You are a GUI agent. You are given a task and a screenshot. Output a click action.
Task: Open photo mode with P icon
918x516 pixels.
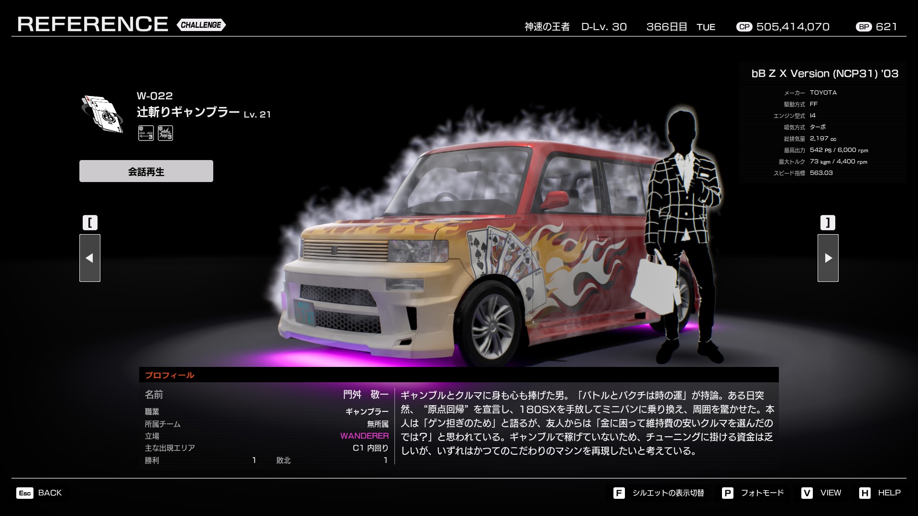click(727, 493)
